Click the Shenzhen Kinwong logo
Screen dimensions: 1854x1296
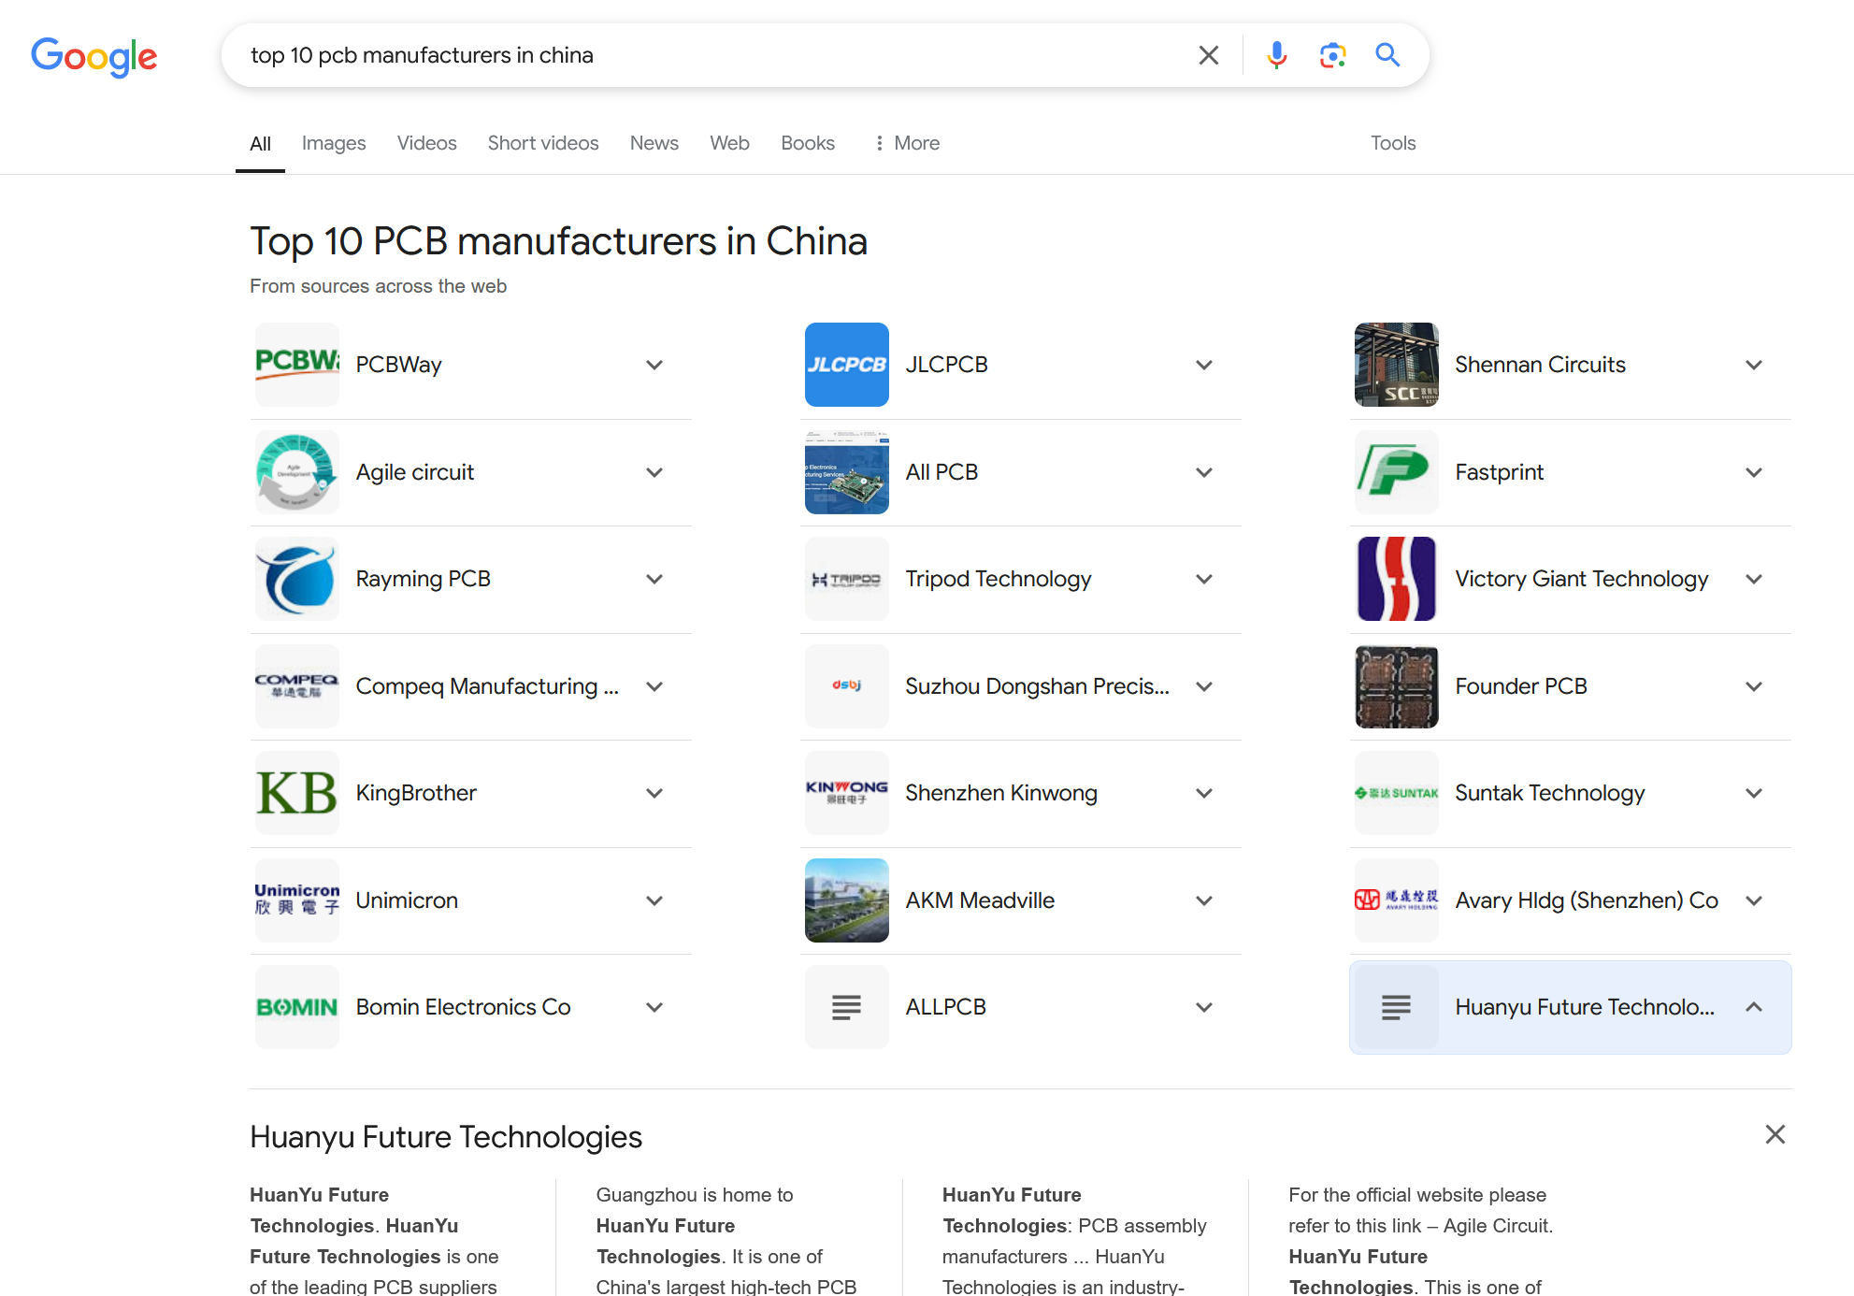click(846, 793)
